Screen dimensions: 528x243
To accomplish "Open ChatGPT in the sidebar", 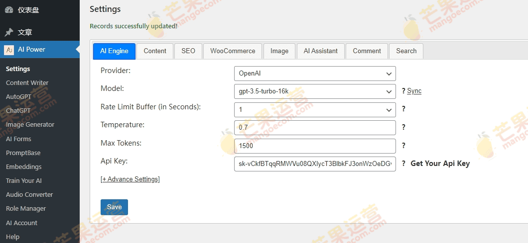I will click(x=18, y=111).
